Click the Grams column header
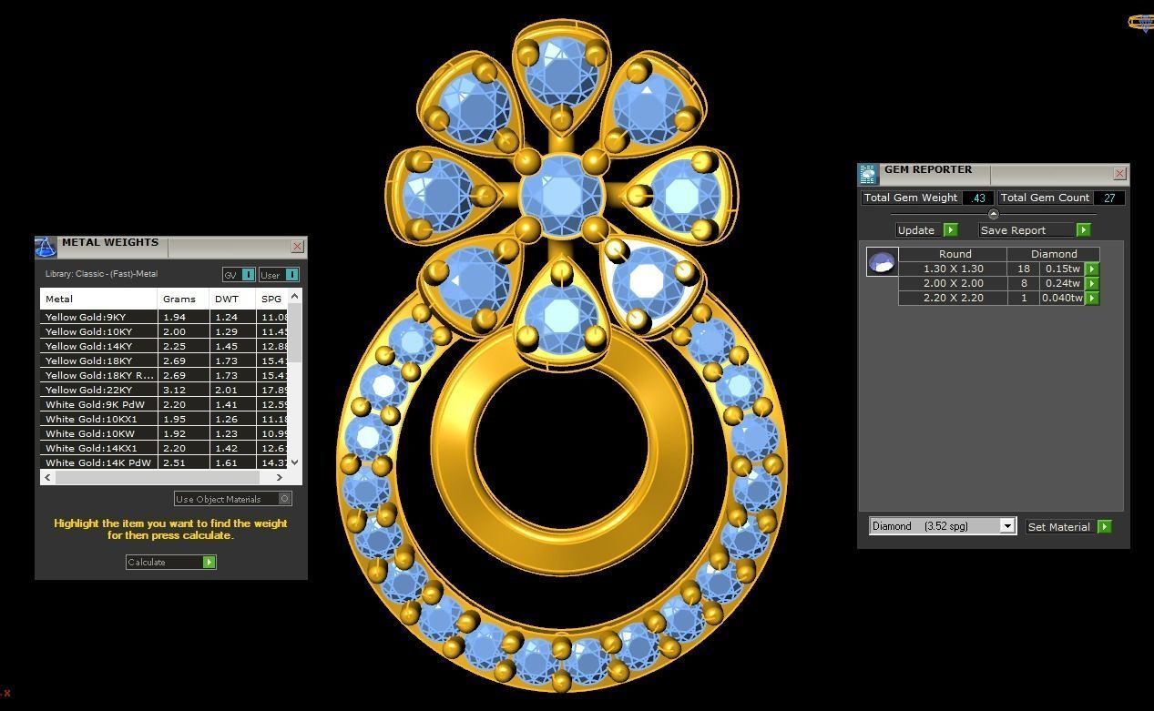 [x=183, y=299]
